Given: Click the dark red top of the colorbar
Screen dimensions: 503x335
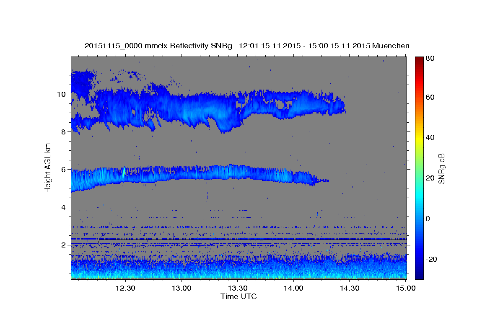Looking at the screenshot, I should click(x=419, y=59).
